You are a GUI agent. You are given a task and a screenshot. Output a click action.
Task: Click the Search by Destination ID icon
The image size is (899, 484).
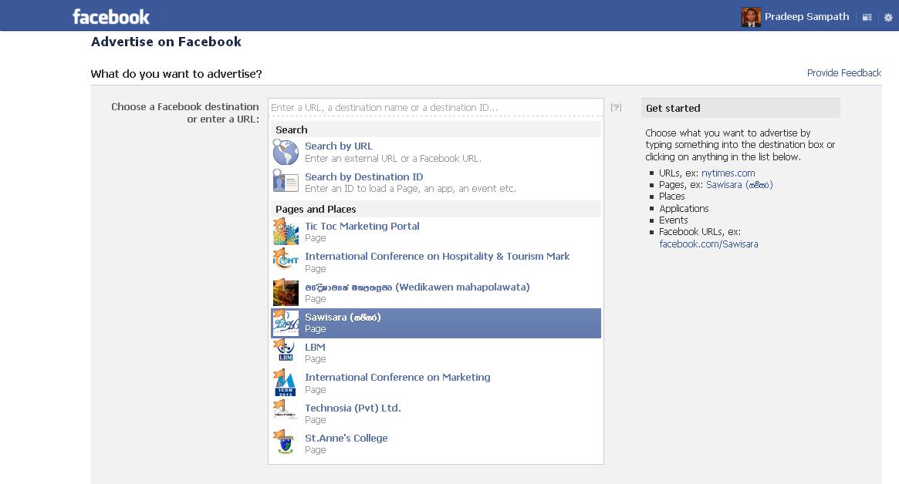point(286,182)
